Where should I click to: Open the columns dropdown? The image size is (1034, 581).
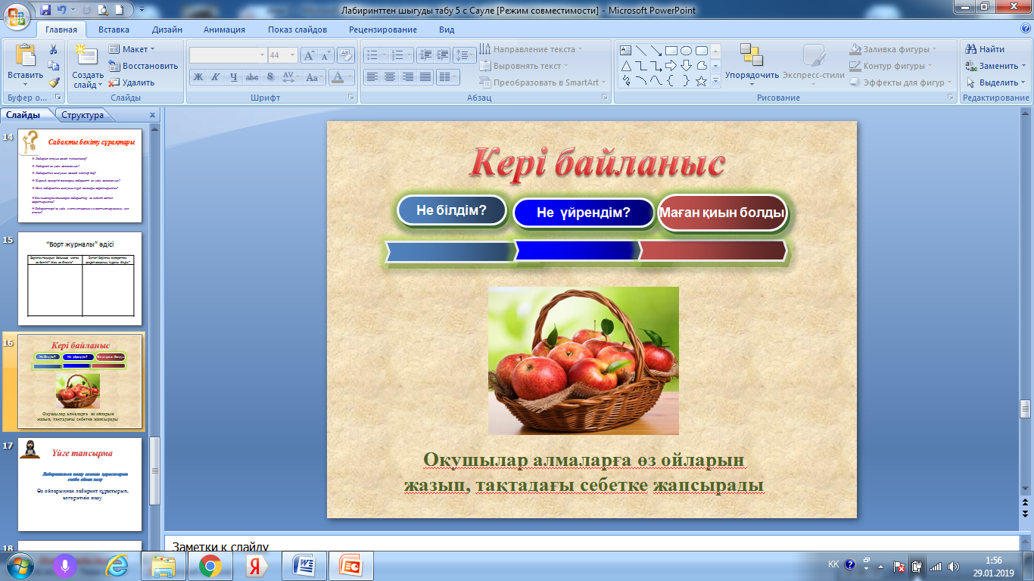pos(449,77)
